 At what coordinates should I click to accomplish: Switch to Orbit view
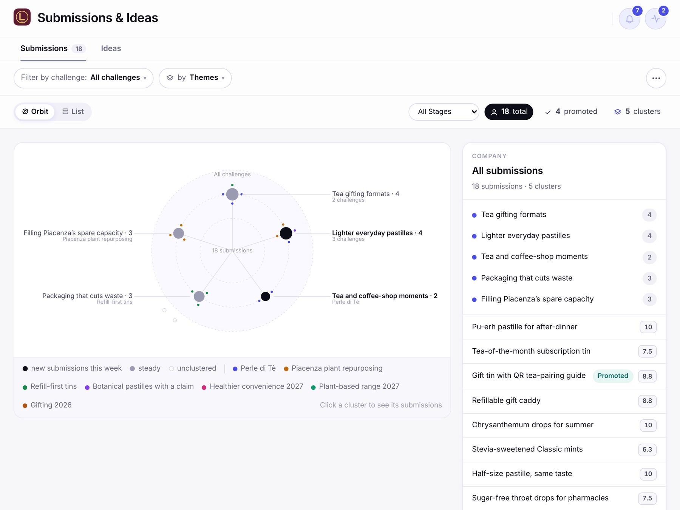click(35, 111)
